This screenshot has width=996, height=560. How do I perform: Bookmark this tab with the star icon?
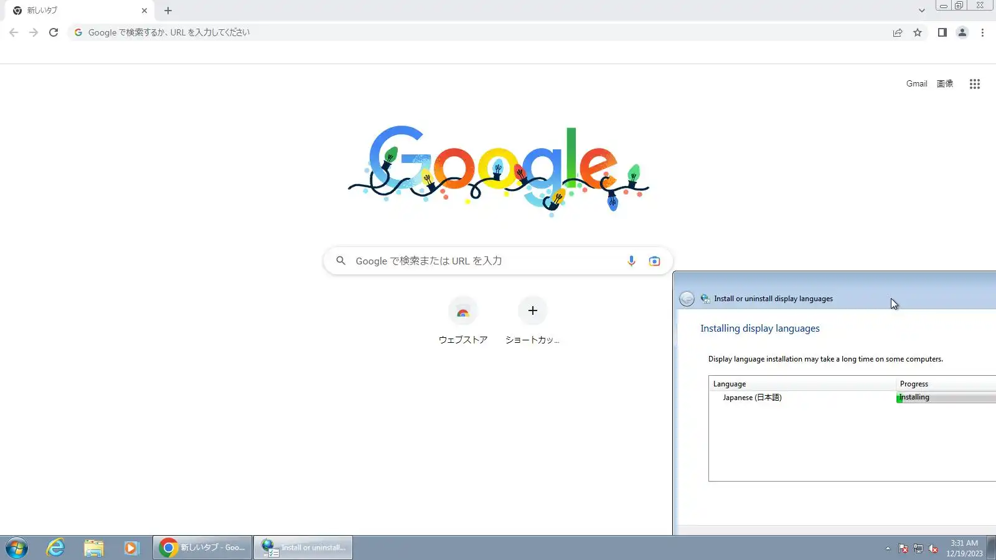[x=918, y=32]
